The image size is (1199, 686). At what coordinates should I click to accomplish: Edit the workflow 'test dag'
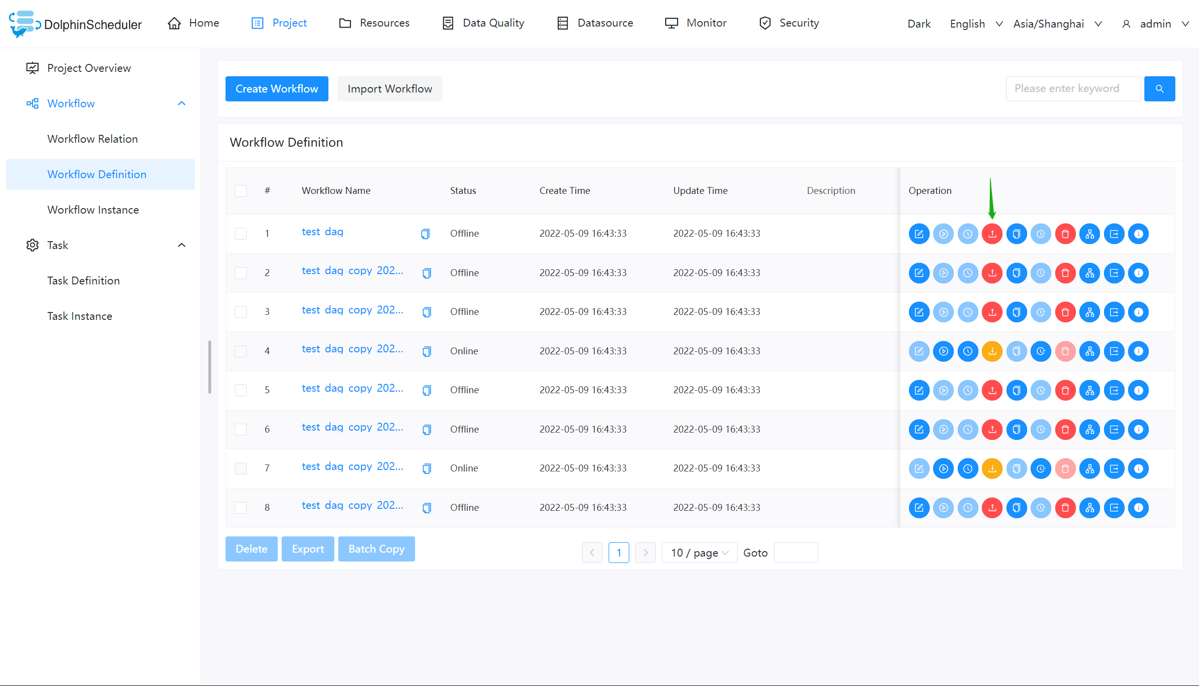(919, 234)
